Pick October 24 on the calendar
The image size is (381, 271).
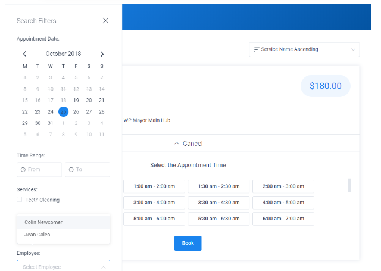point(50,112)
